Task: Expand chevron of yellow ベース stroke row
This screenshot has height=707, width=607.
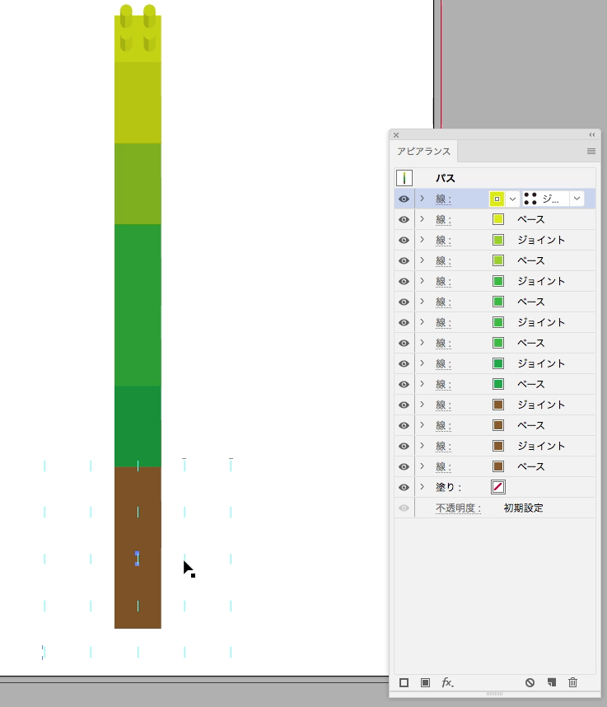Action: 422,219
